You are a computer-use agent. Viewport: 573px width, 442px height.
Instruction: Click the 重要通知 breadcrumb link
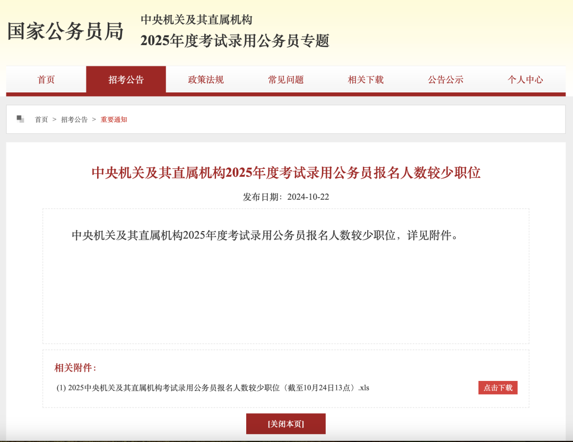coord(114,120)
